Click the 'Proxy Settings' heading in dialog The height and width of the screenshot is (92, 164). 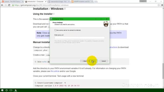click(x=58, y=22)
